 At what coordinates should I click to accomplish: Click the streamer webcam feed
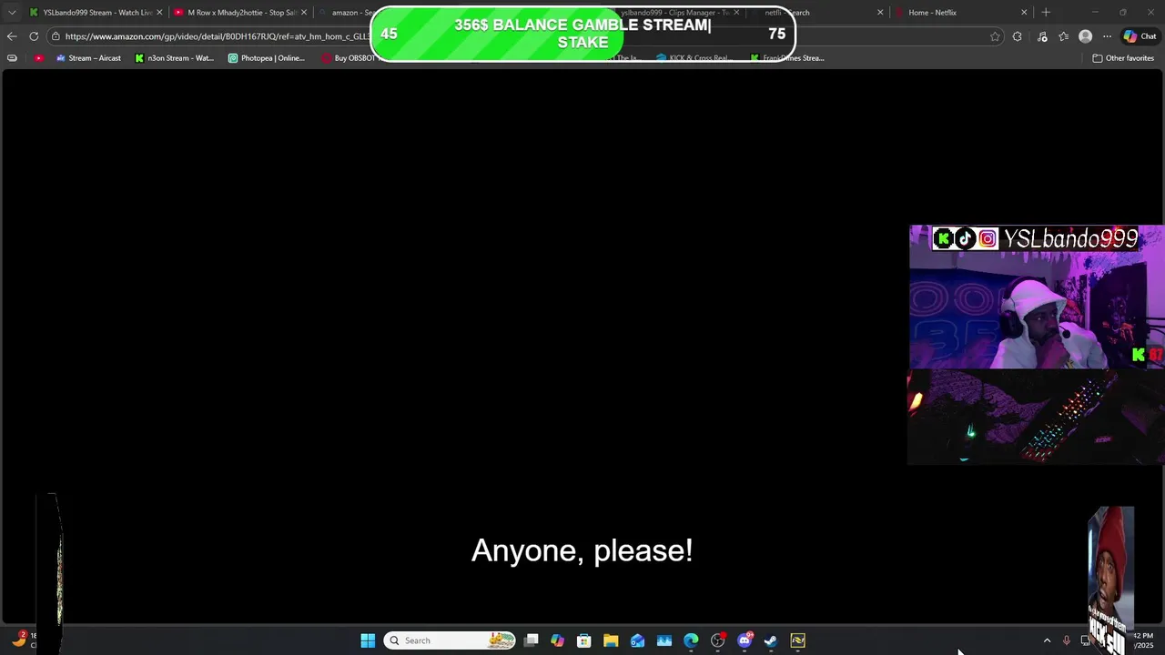point(1037,297)
